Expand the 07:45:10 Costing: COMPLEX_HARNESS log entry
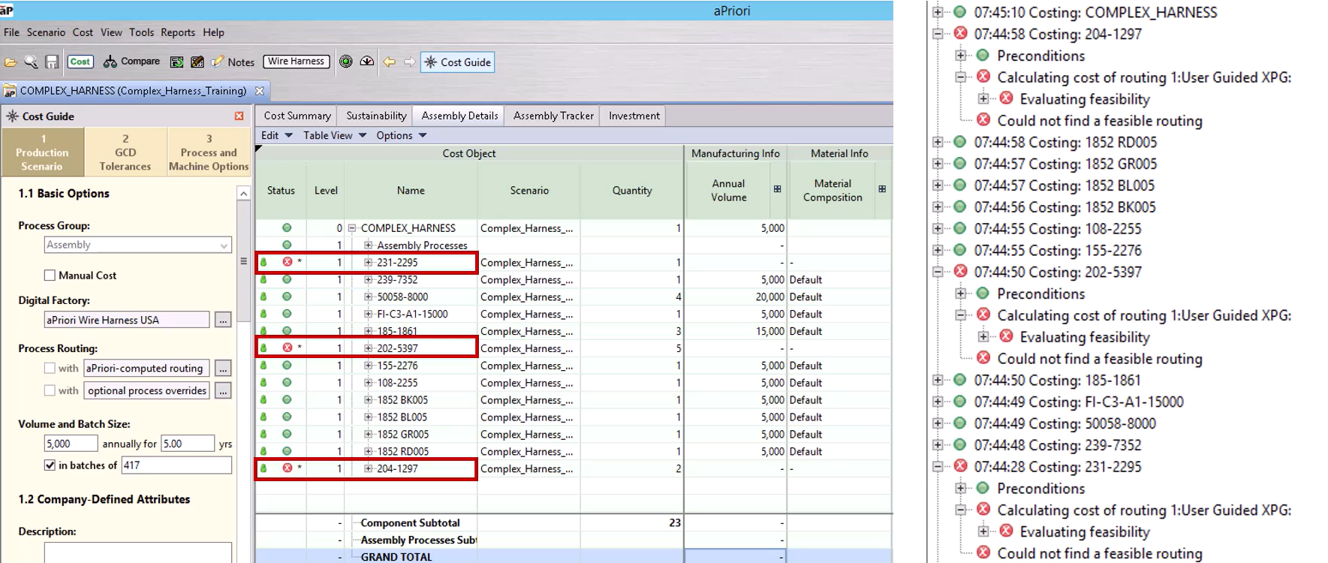 938,12
